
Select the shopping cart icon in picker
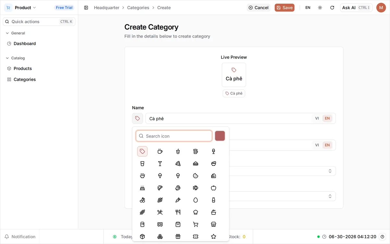196,225
